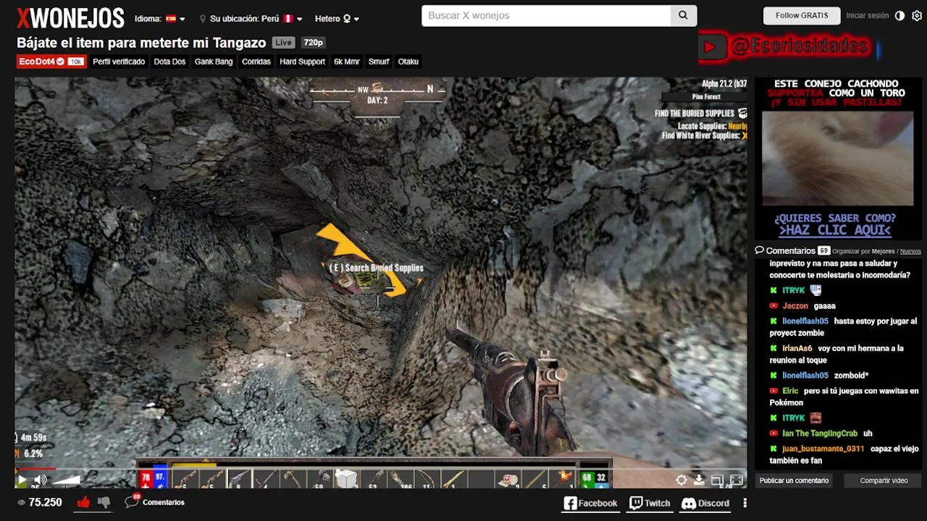Click the YouTube icon beside Jaczon
This screenshot has width=927, height=521.
click(773, 306)
